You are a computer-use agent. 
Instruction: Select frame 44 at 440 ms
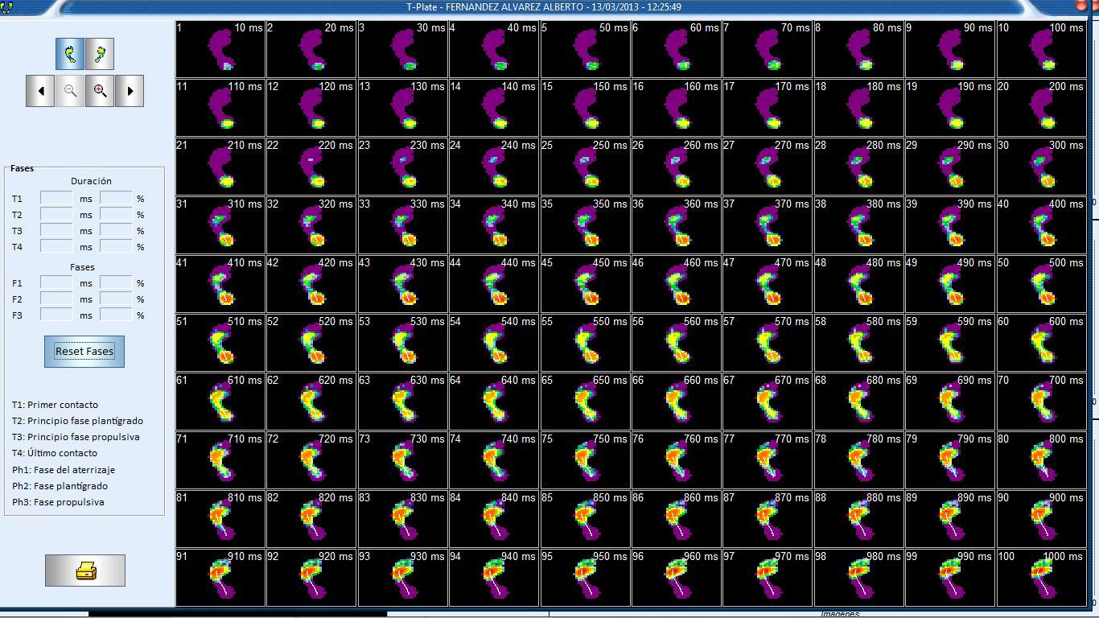click(x=494, y=284)
